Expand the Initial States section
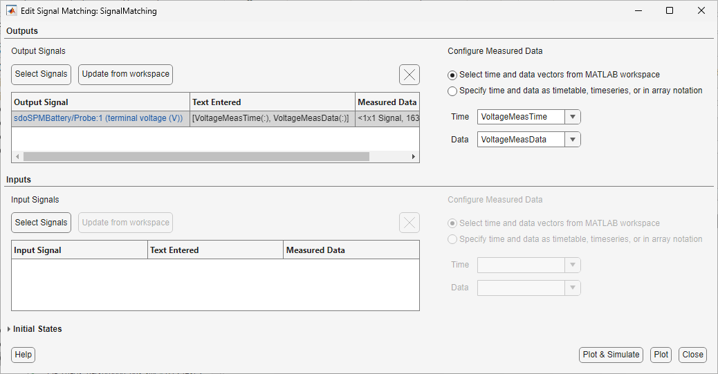 tap(9, 329)
